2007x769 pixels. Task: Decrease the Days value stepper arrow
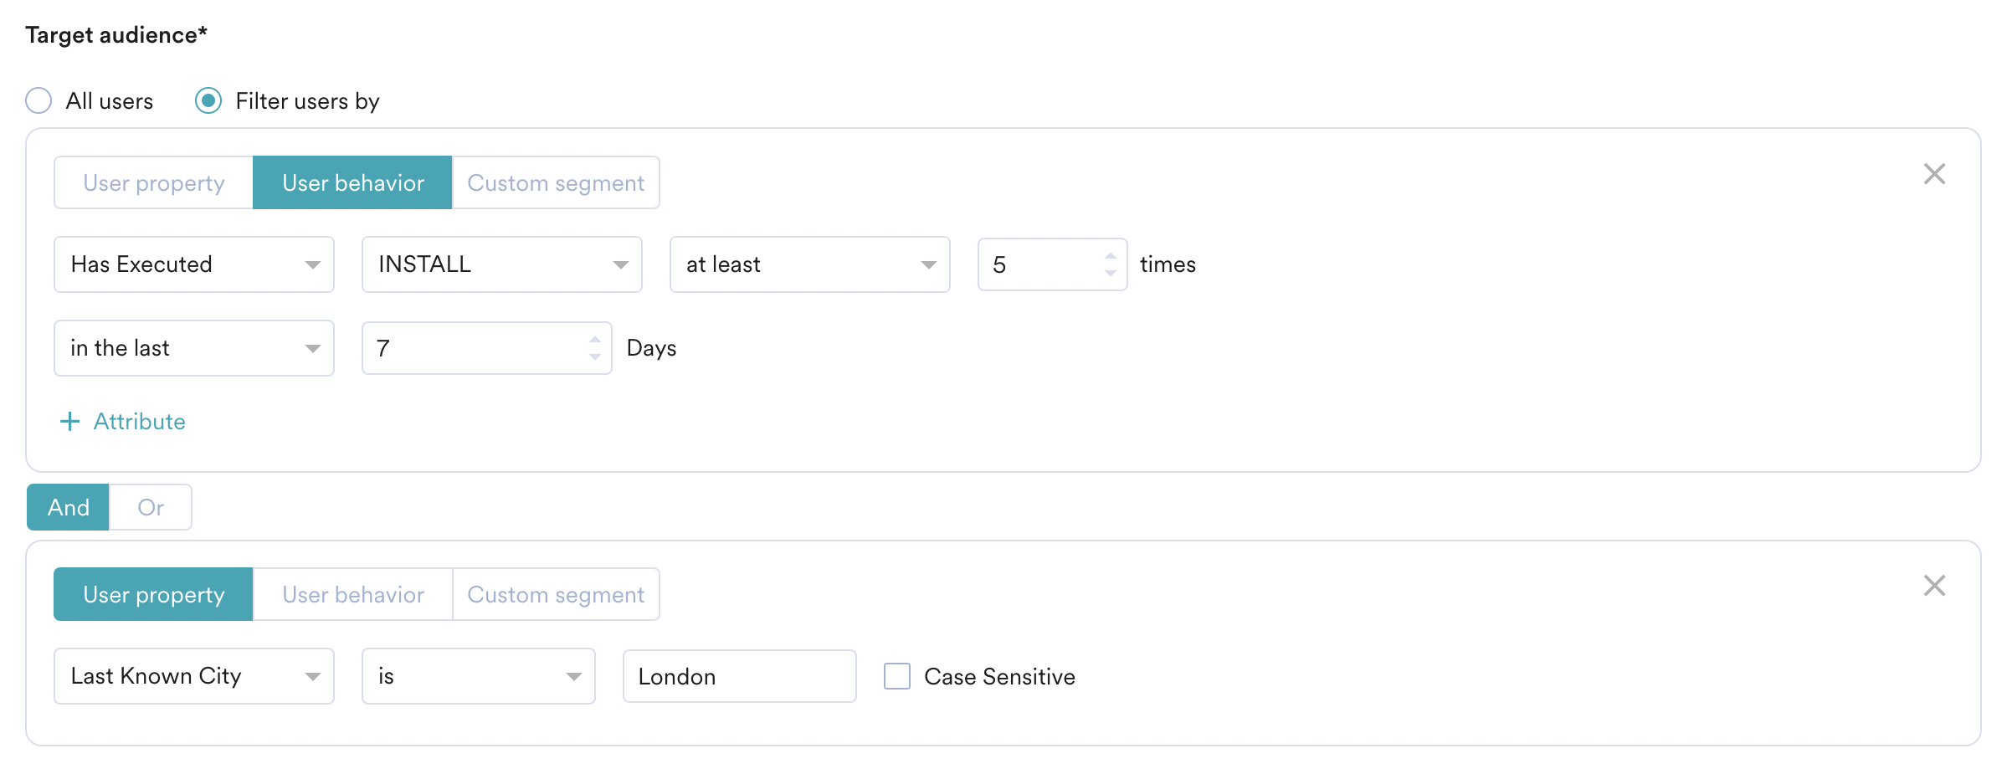coord(595,357)
